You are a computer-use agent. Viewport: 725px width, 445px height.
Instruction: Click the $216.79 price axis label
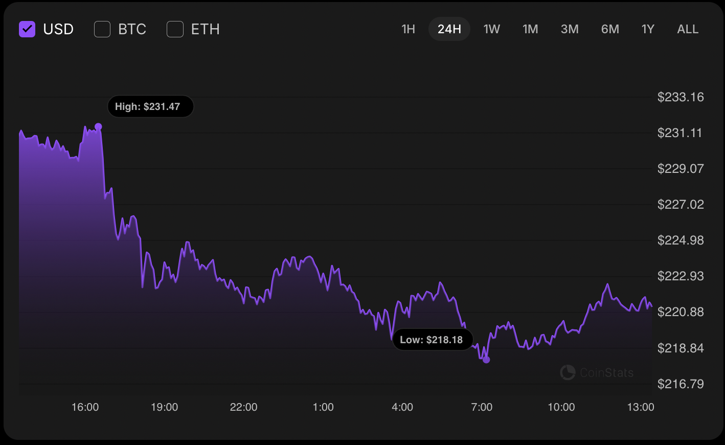(680, 384)
